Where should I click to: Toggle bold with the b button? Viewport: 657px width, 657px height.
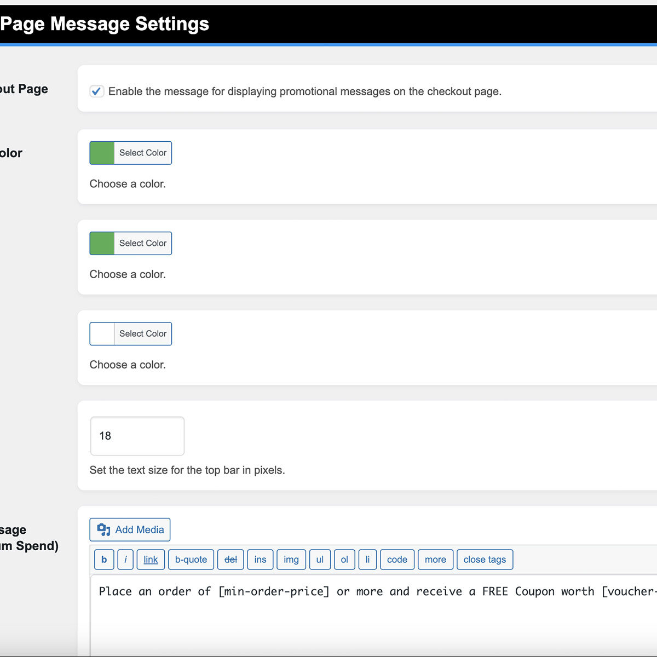[x=104, y=560]
